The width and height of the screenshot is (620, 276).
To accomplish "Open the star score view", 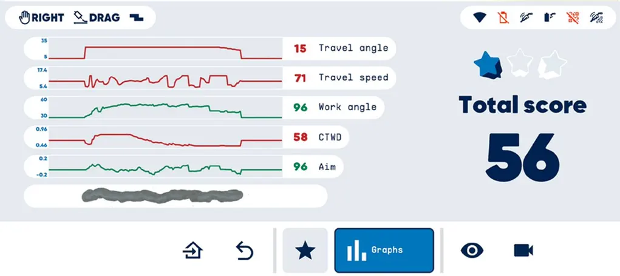I will pyautogui.click(x=305, y=250).
